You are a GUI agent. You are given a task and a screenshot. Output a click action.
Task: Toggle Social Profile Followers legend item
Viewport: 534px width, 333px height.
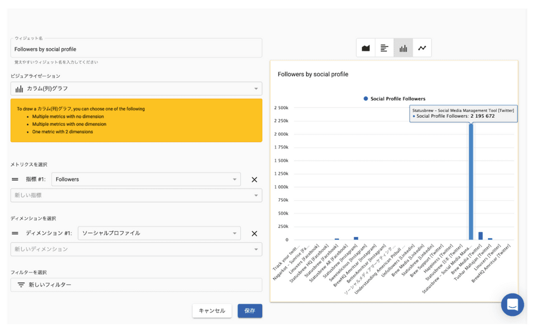click(394, 99)
